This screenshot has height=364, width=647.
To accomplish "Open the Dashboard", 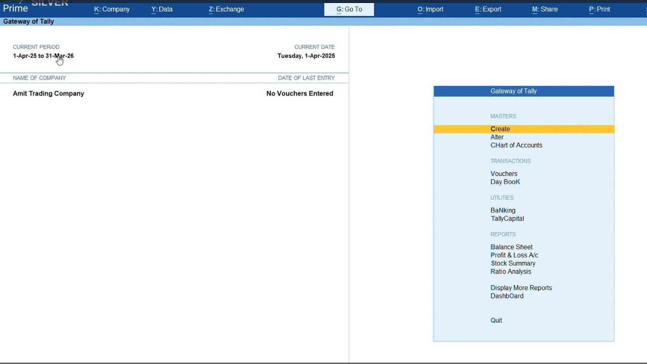I will 507,296.
